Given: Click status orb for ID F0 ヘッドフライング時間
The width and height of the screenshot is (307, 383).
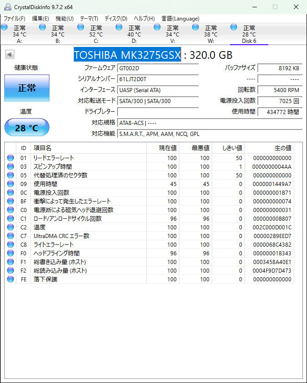Looking at the screenshot, I should (10, 254).
